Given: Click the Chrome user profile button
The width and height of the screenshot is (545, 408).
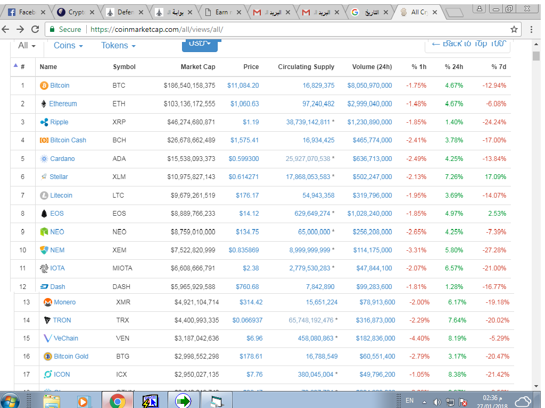Looking at the screenshot, I should [480, 8].
